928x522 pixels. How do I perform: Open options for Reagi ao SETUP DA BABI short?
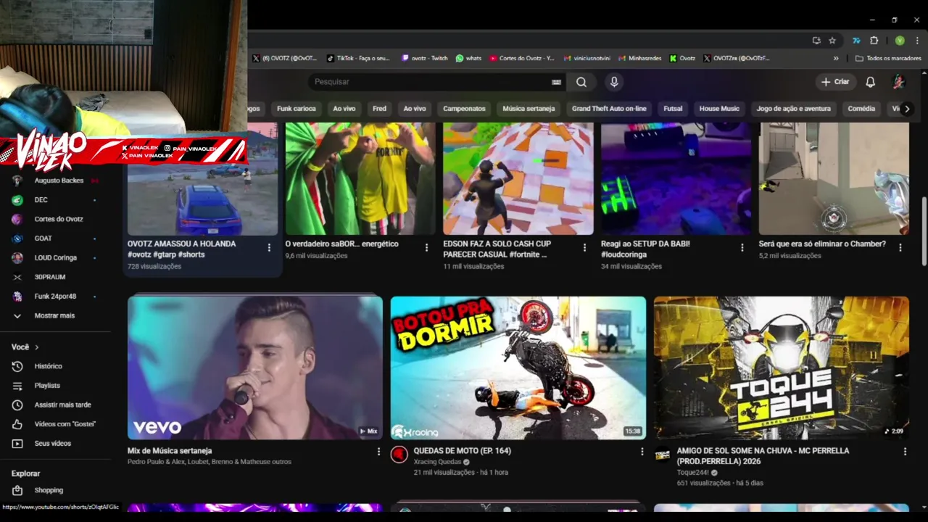click(x=742, y=248)
